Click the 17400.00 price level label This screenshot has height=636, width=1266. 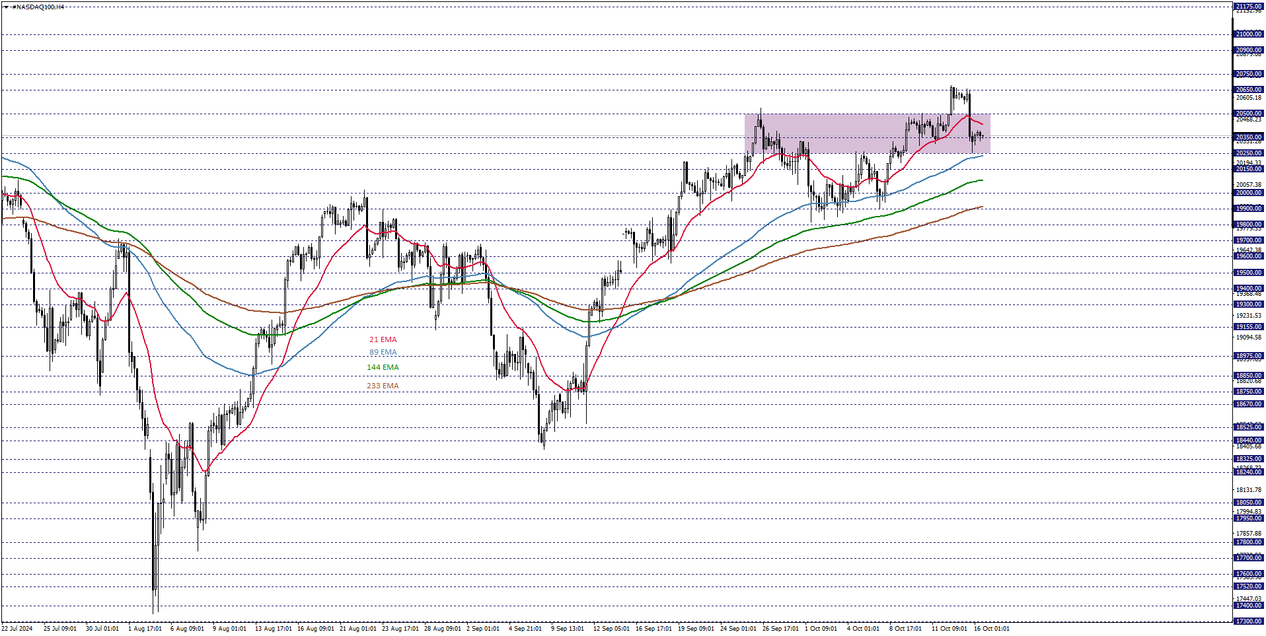[1249, 606]
